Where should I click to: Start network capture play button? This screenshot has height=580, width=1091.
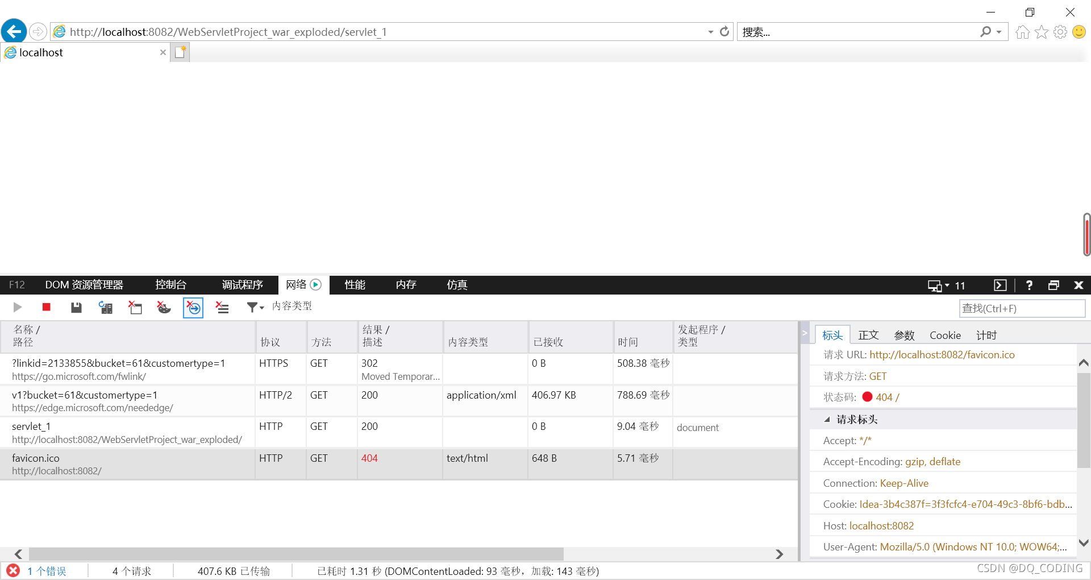(x=18, y=308)
